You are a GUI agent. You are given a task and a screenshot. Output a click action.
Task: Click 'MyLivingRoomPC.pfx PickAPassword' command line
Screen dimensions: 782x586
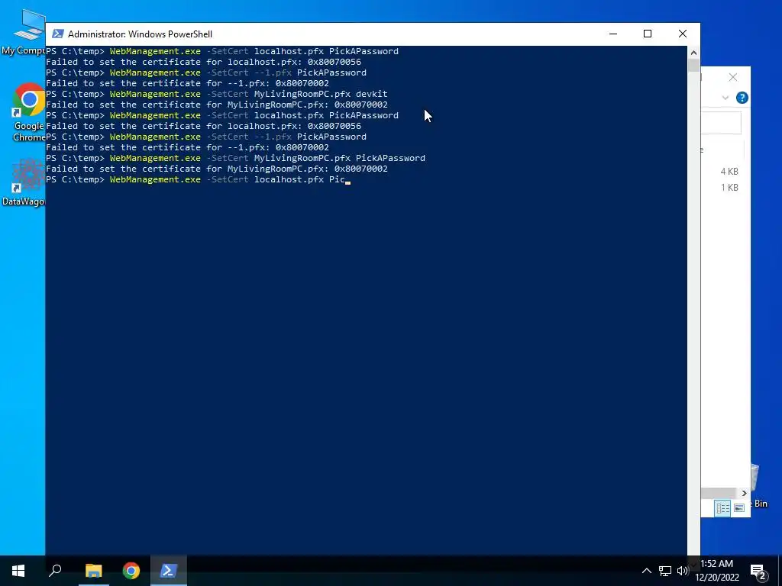point(235,158)
